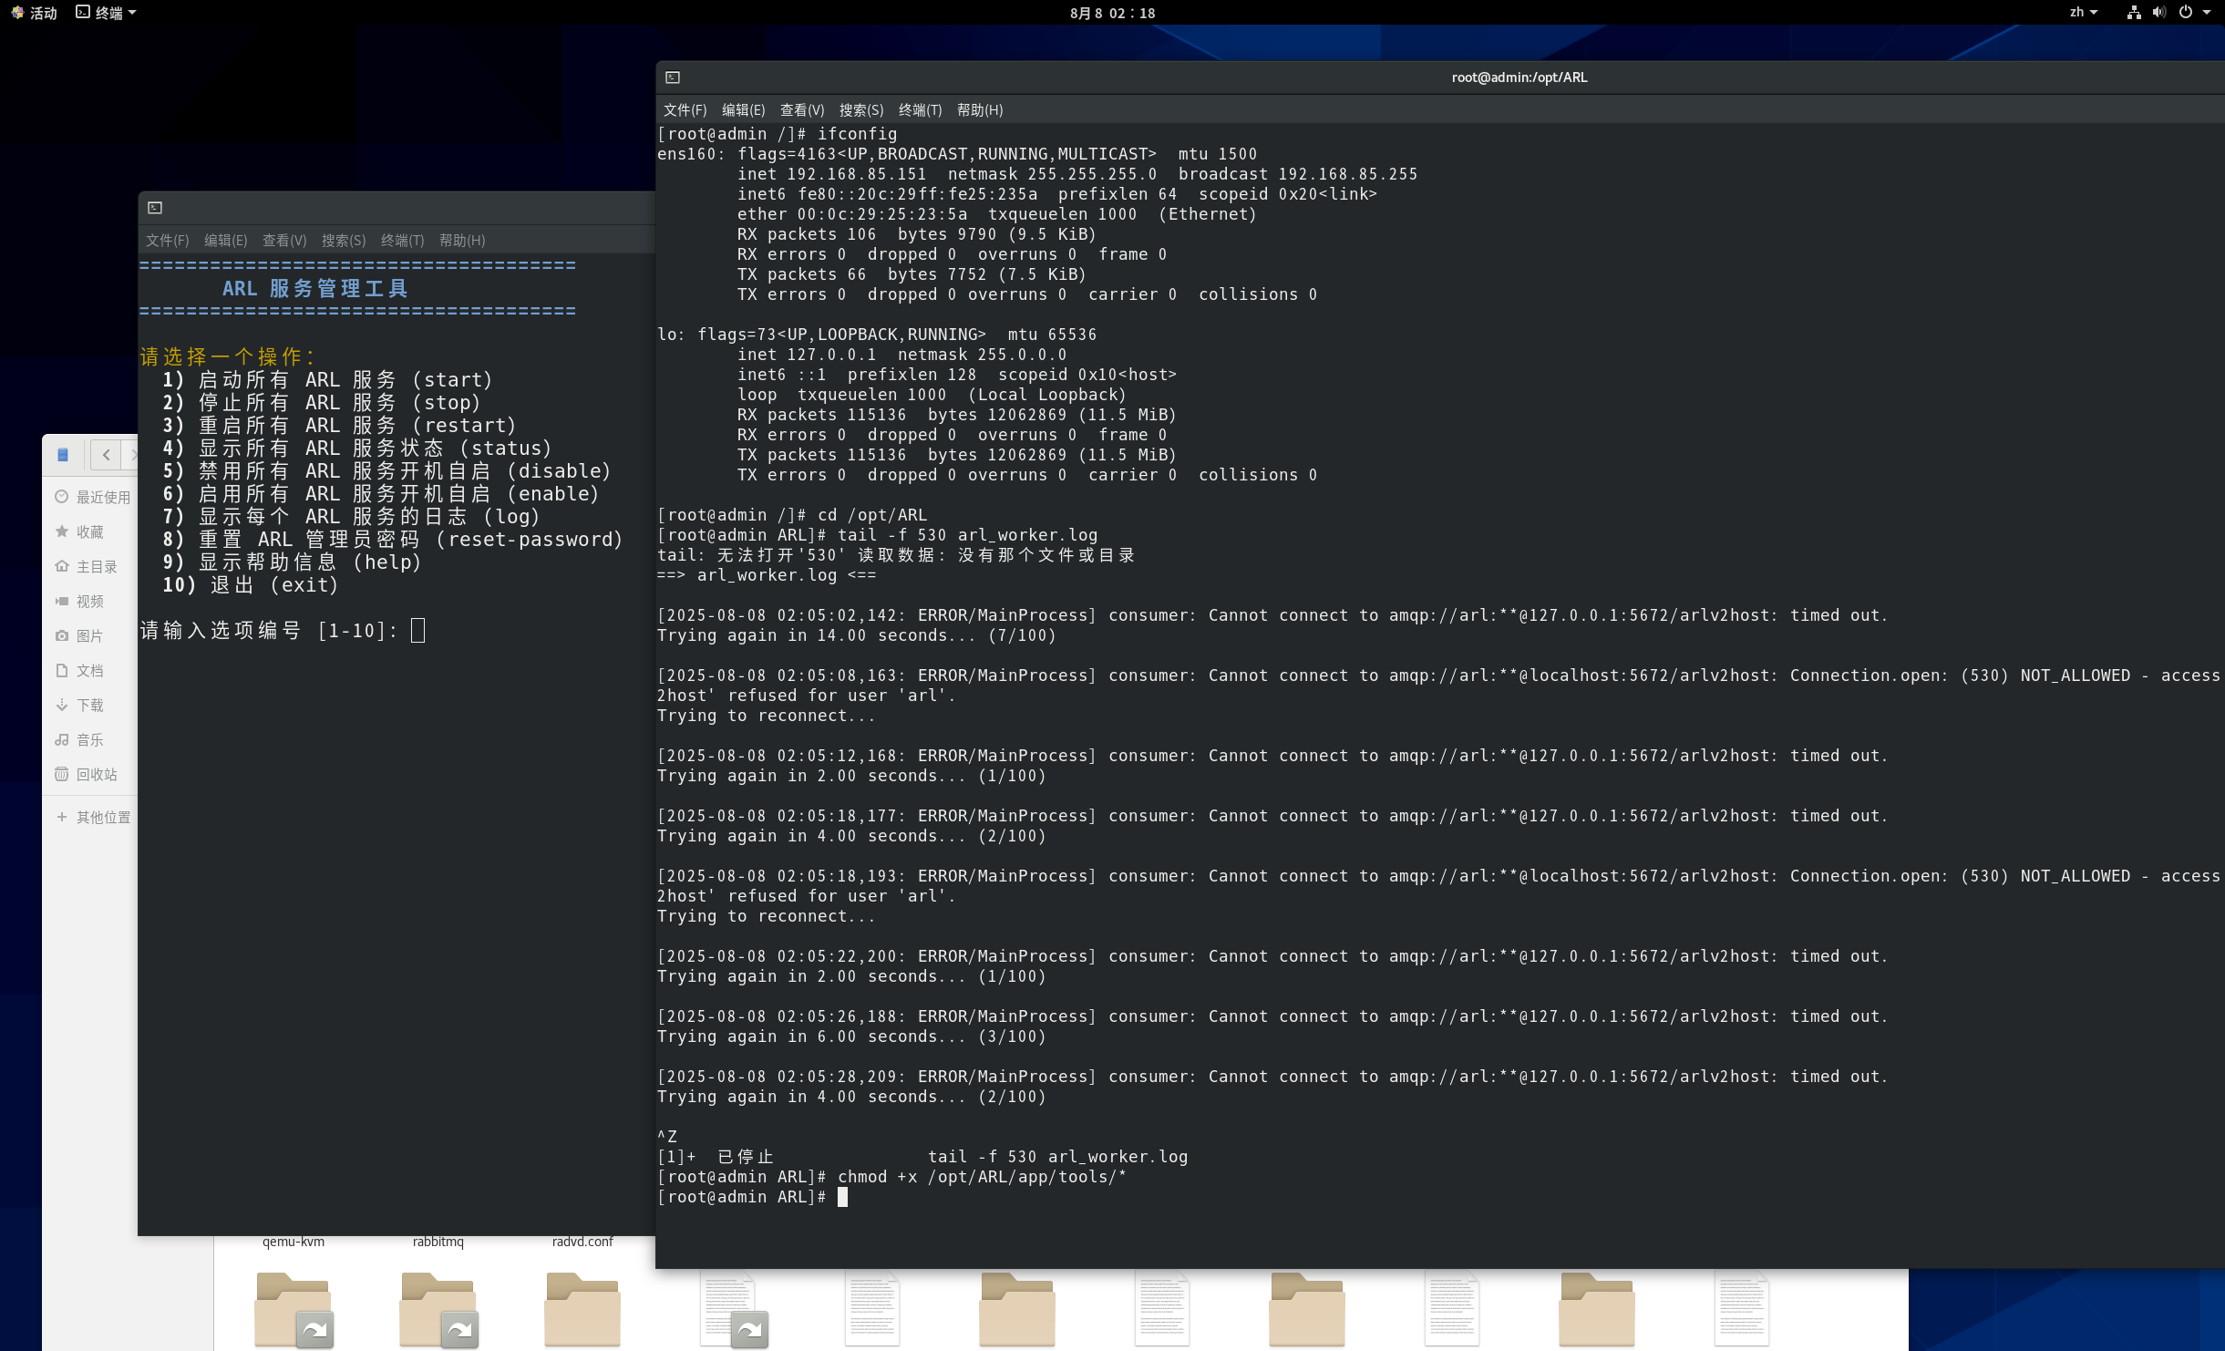Viewport: 2225px width, 1351px height.
Task: Click the file manager back arrow button
Action: coord(107,454)
